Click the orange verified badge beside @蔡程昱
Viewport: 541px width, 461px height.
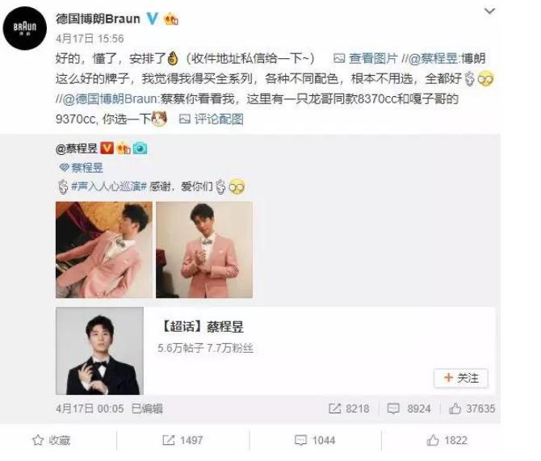(x=107, y=149)
